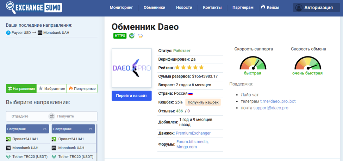Click Приват24 icon in the give column
This screenshot has width=343, height=161.
point(8,139)
